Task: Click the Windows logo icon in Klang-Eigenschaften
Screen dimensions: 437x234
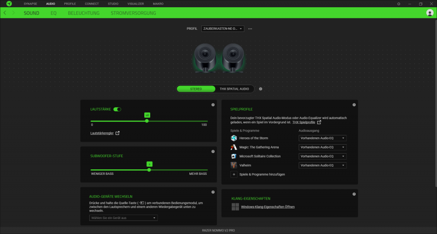Action: pos(235,207)
